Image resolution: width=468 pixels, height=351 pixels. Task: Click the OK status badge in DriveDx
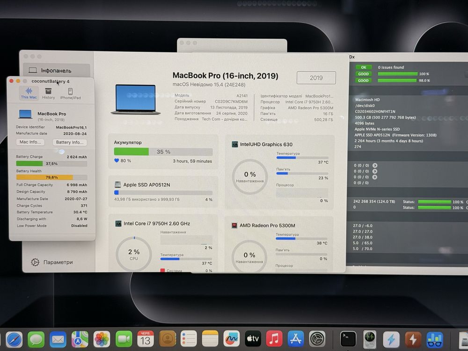(363, 67)
